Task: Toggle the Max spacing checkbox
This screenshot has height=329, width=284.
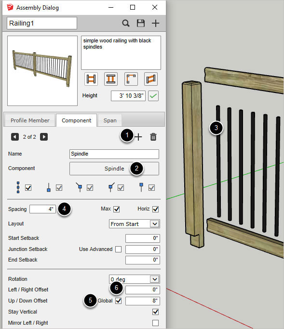Action: pyautogui.click(x=116, y=209)
